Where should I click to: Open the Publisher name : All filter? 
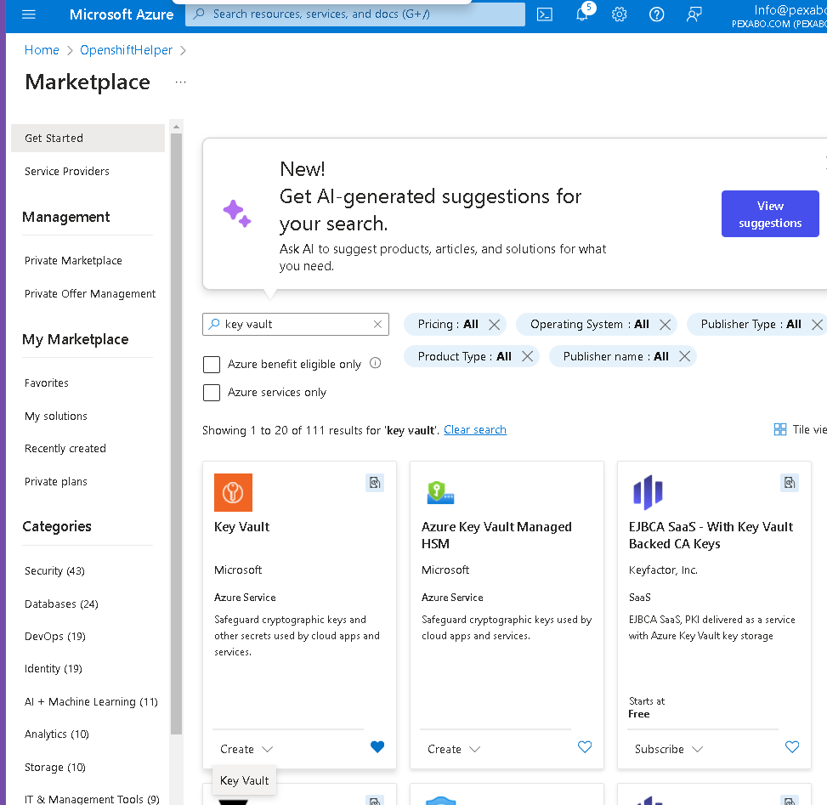coord(615,357)
